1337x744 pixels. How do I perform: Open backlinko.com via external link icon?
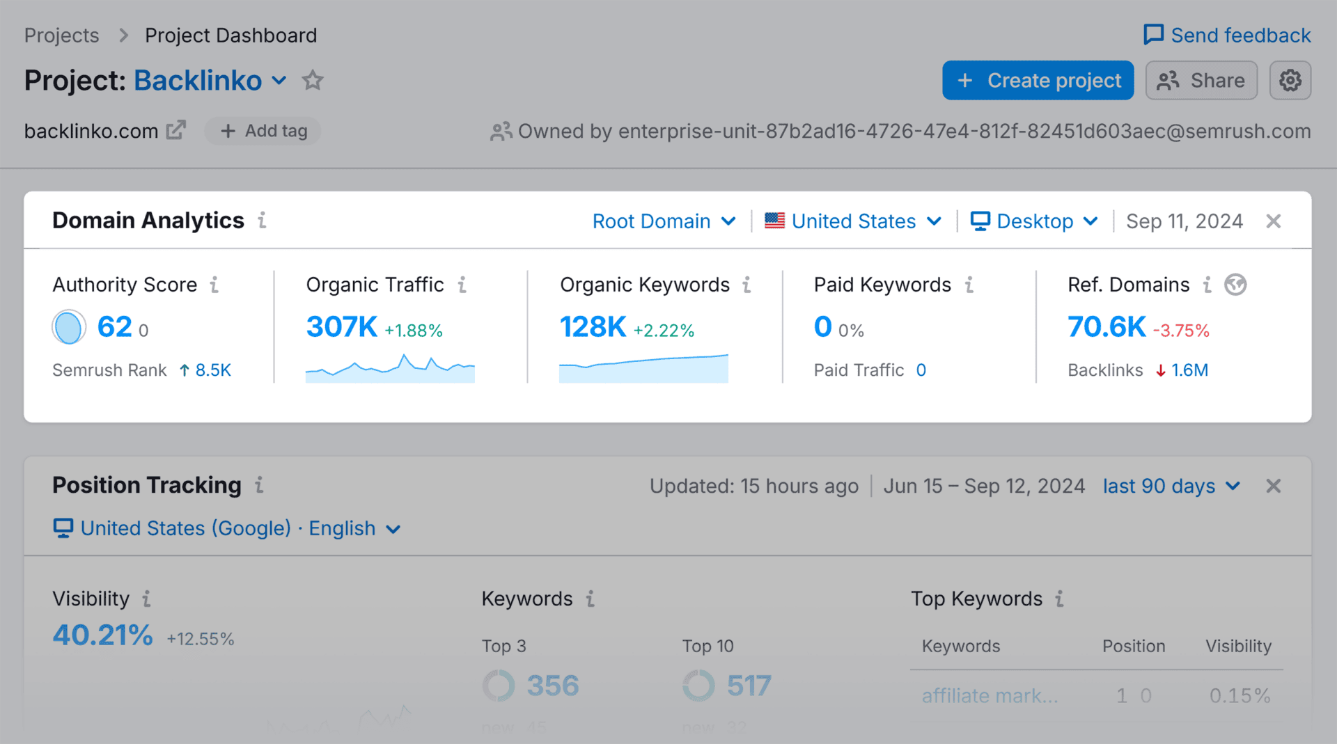pos(177,129)
